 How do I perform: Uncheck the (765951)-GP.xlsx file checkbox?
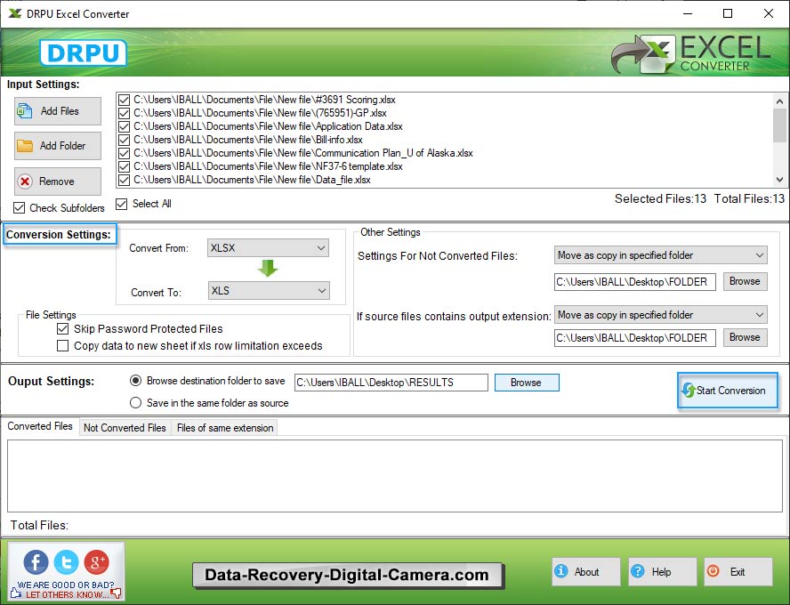click(124, 113)
